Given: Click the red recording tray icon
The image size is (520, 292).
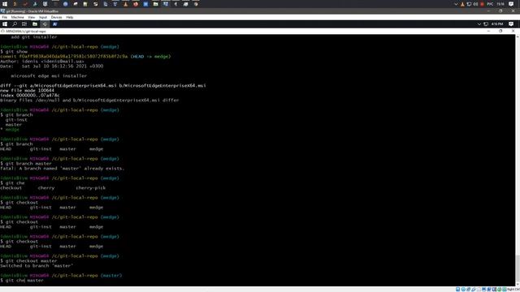Looking at the screenshot, I should coord(482,4).
